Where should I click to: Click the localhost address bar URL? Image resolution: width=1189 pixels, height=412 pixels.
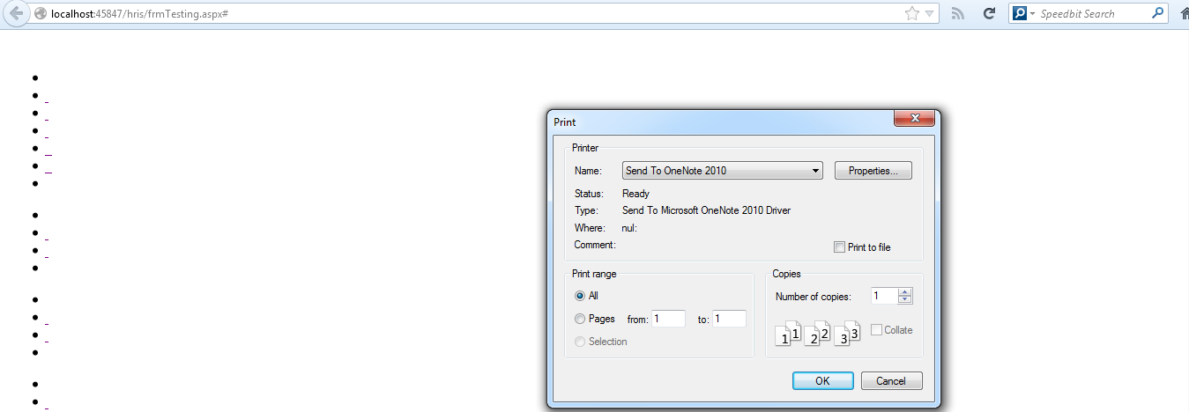click(x=141, y=14)
